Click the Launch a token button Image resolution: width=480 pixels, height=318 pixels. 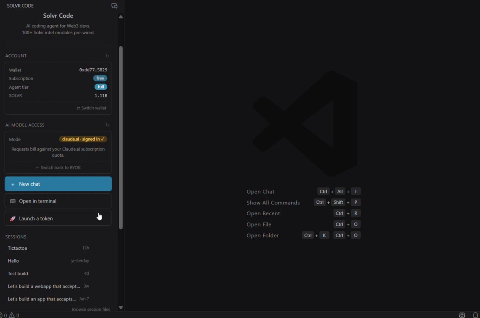58,219
